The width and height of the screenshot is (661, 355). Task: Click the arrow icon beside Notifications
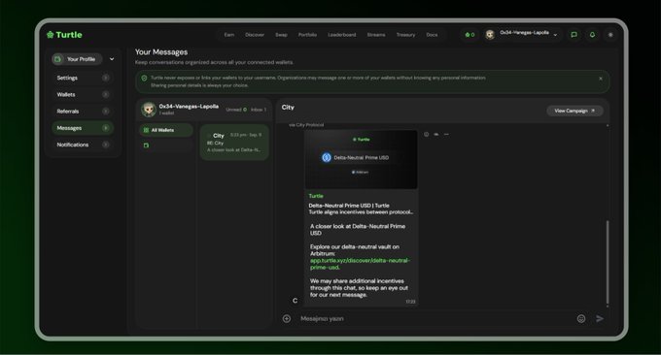coord(106,145)
